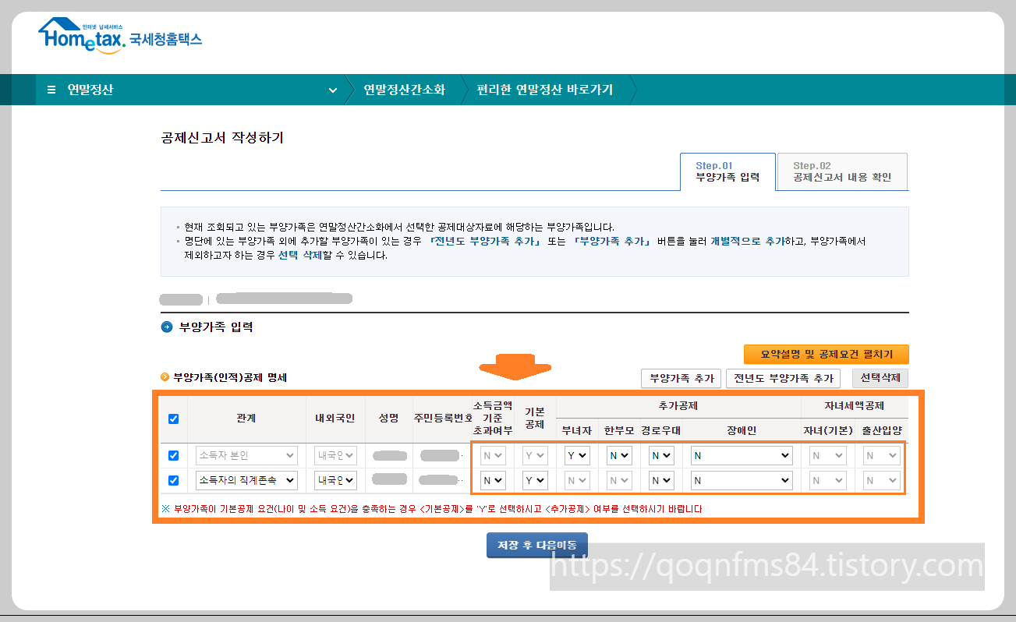Click the 성명 column header
This screenshot has width=1016, height=622.
coord(388,419)
